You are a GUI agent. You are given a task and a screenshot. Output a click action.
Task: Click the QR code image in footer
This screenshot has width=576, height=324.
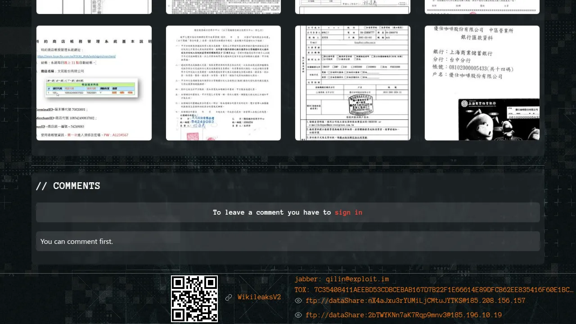click(194, 299)
